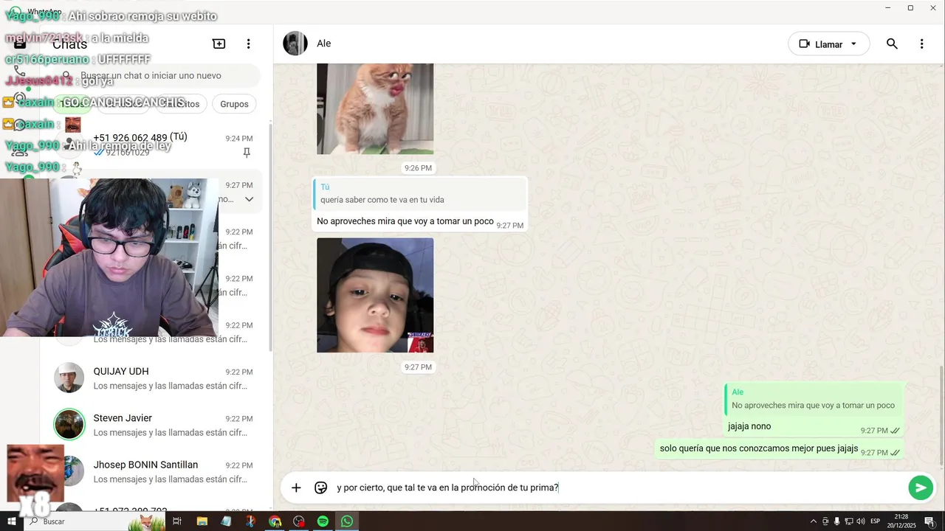This screenshot has width=945, height=531.
Task: Click the pin icon on the +51 926 062 489 chat
Action: click(247, 153)
